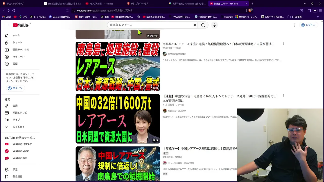Screen dimensions: 324x182
Task: Click the ログイン button in the header
Action: click(x=308, y=25)
